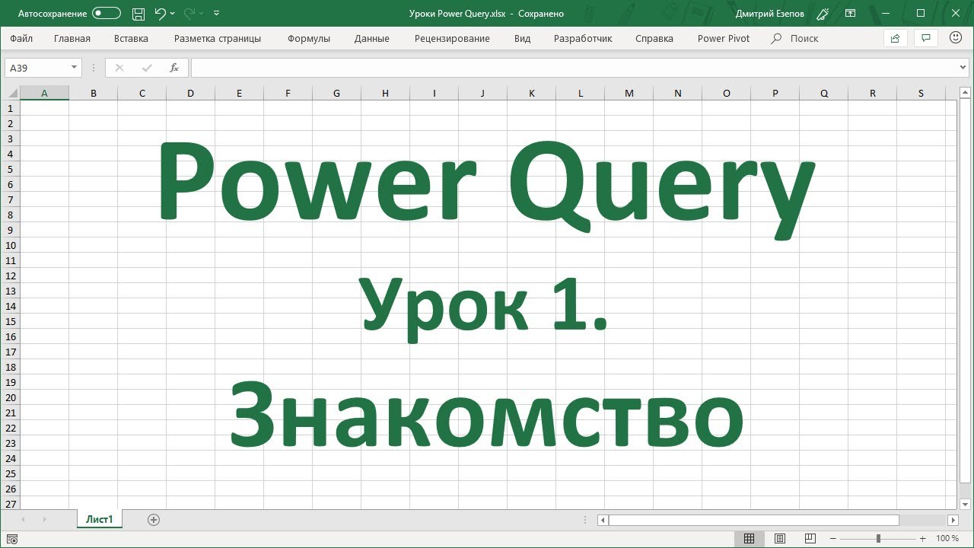The height and width of the screenshot is (548, 974).
Task: Undo the last action
Action: pyautogui.click(x=160, y=14)
